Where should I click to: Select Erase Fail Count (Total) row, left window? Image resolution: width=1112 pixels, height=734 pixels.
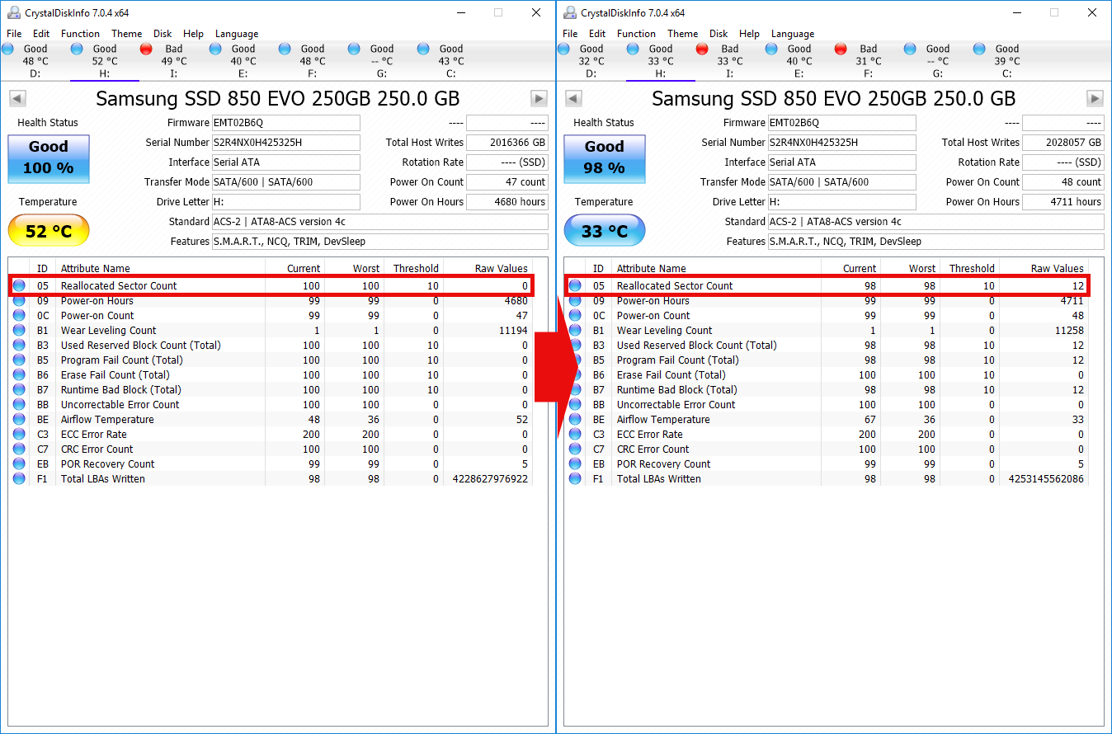click(271, 375)
